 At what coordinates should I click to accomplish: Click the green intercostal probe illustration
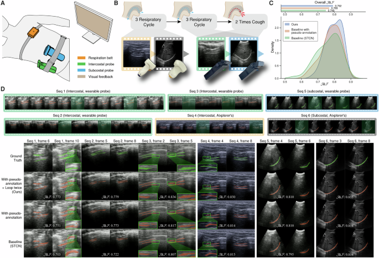tap(46, 66)
